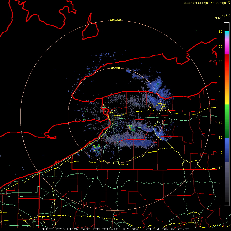Click the green segment of the color bar
This screenshot has height=231, width=231.
[227, 121]
